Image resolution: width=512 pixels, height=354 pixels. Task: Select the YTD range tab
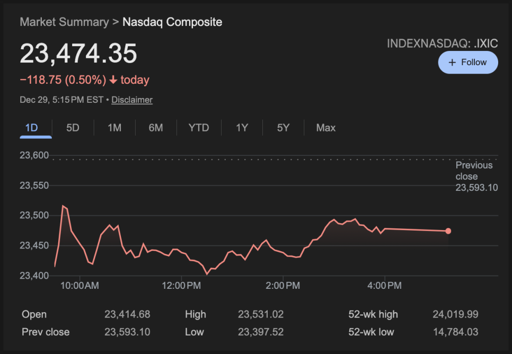click(x=199, y=128)
